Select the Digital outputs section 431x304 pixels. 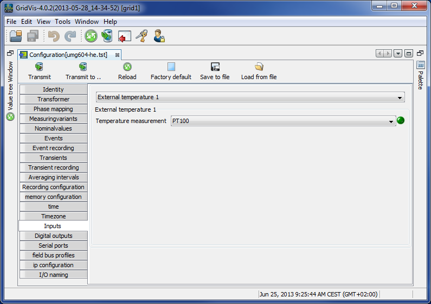(x=53, y=236)
